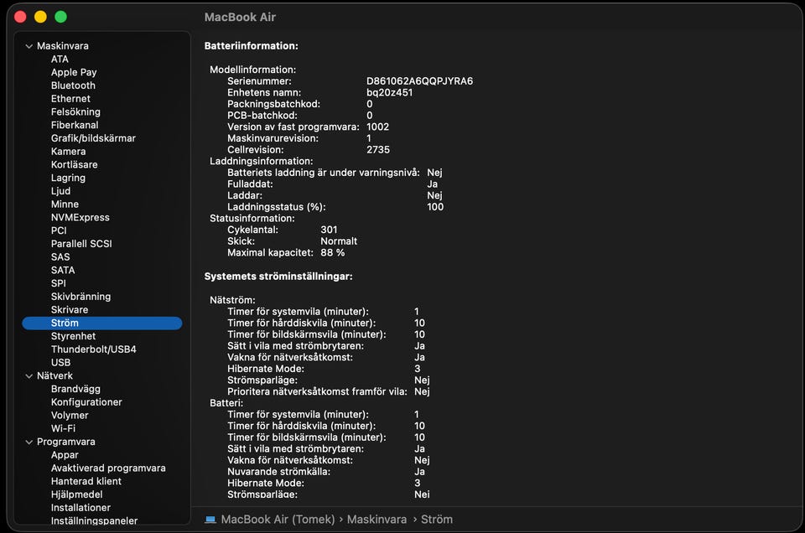Viewport: 805px width, 533px height.
Task: Select USB in the sidebar
Action: 60,363
